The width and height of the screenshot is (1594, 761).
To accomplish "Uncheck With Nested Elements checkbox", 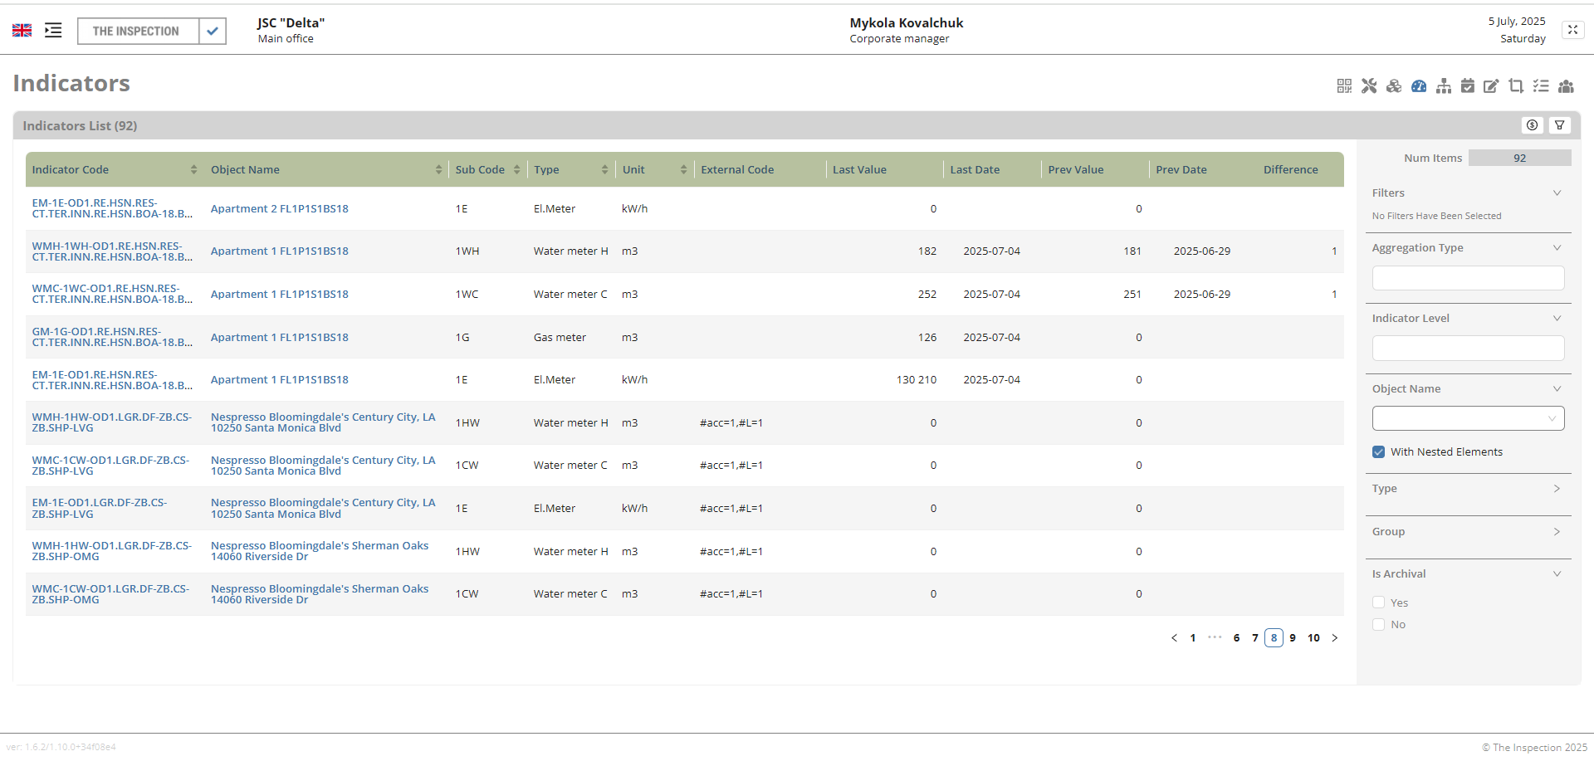I will [1379, 452].
